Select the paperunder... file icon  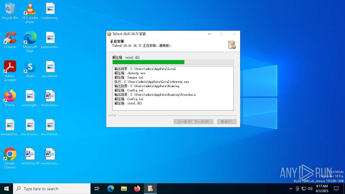[x=50, y=40]
